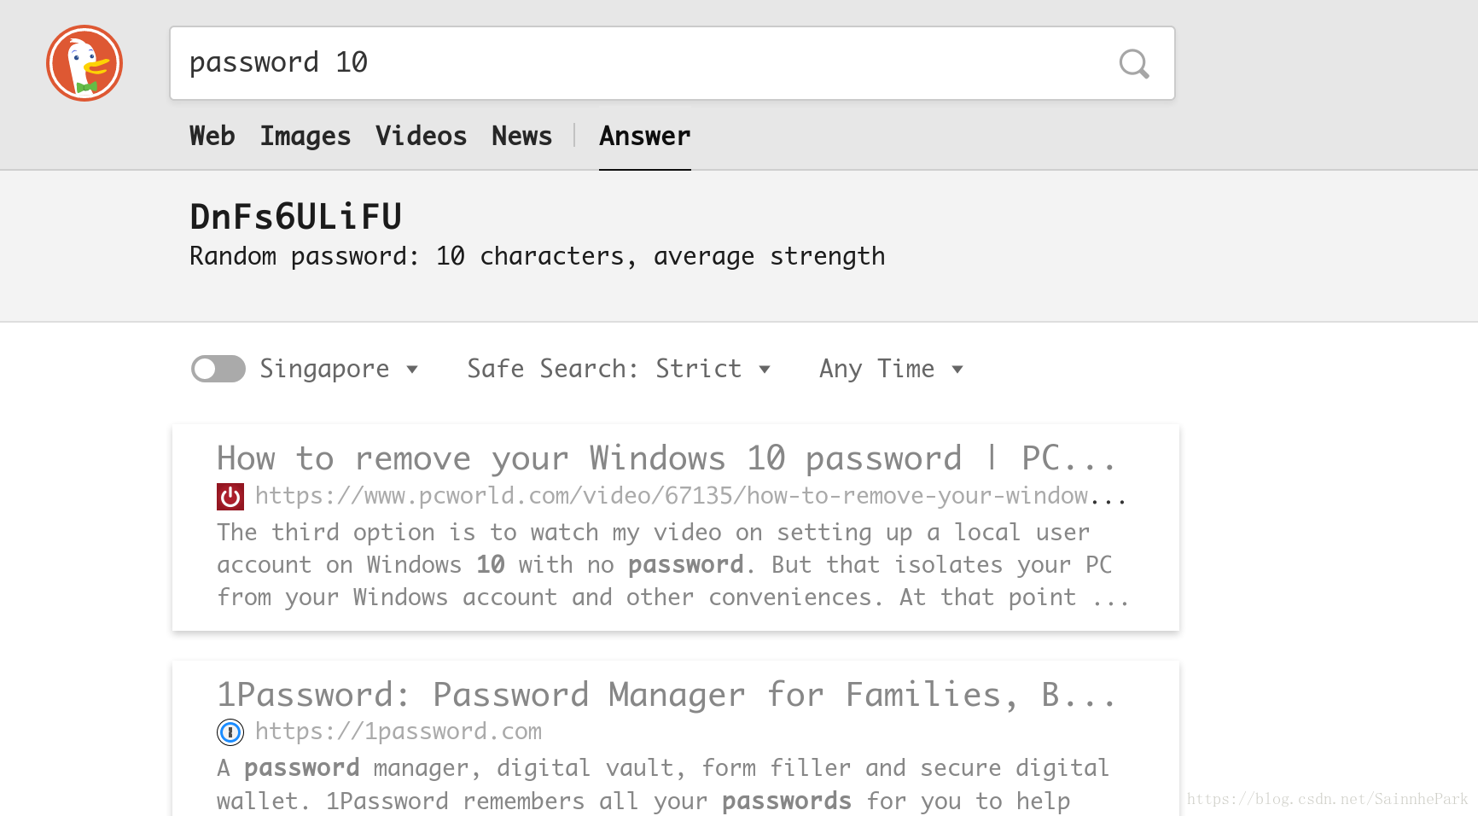
Task: Open the Any Time filter dropdown
Action: pyautogui.click(x=891, y=369)
